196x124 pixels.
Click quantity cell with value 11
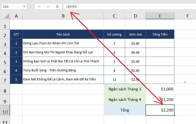(x=114, y=79)
